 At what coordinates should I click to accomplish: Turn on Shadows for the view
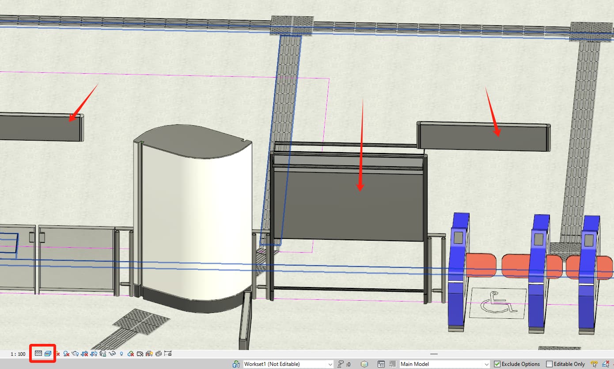point(66,353)
